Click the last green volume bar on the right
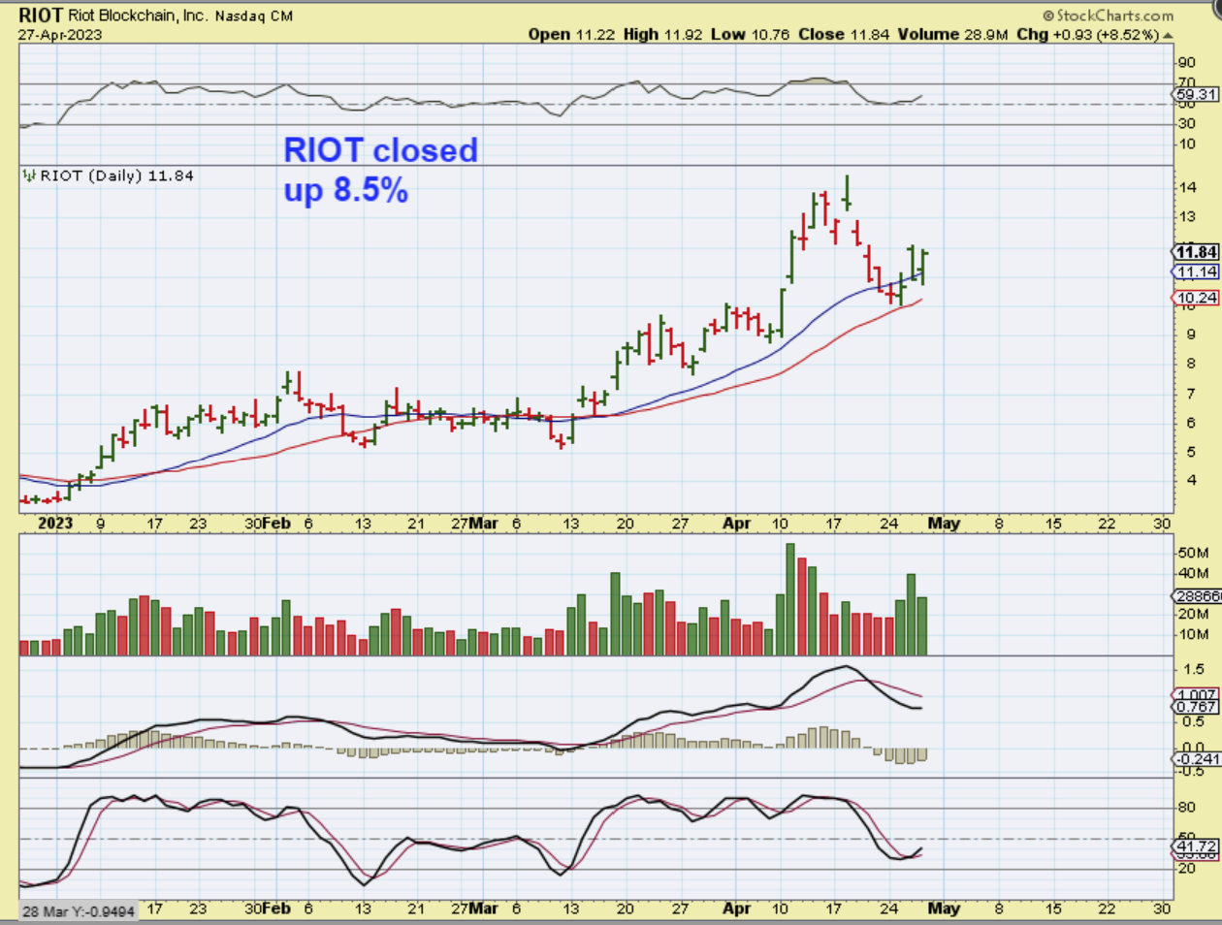 922,626
